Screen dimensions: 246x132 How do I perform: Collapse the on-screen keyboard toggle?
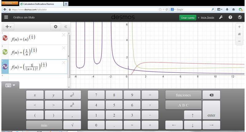pos(10,85)
